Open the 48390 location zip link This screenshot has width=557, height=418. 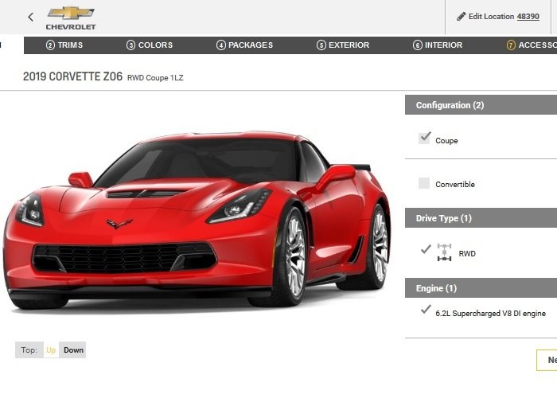[x=528, y=17]
